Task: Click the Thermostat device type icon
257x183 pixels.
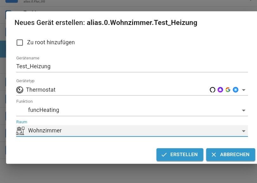Action: 20,90
